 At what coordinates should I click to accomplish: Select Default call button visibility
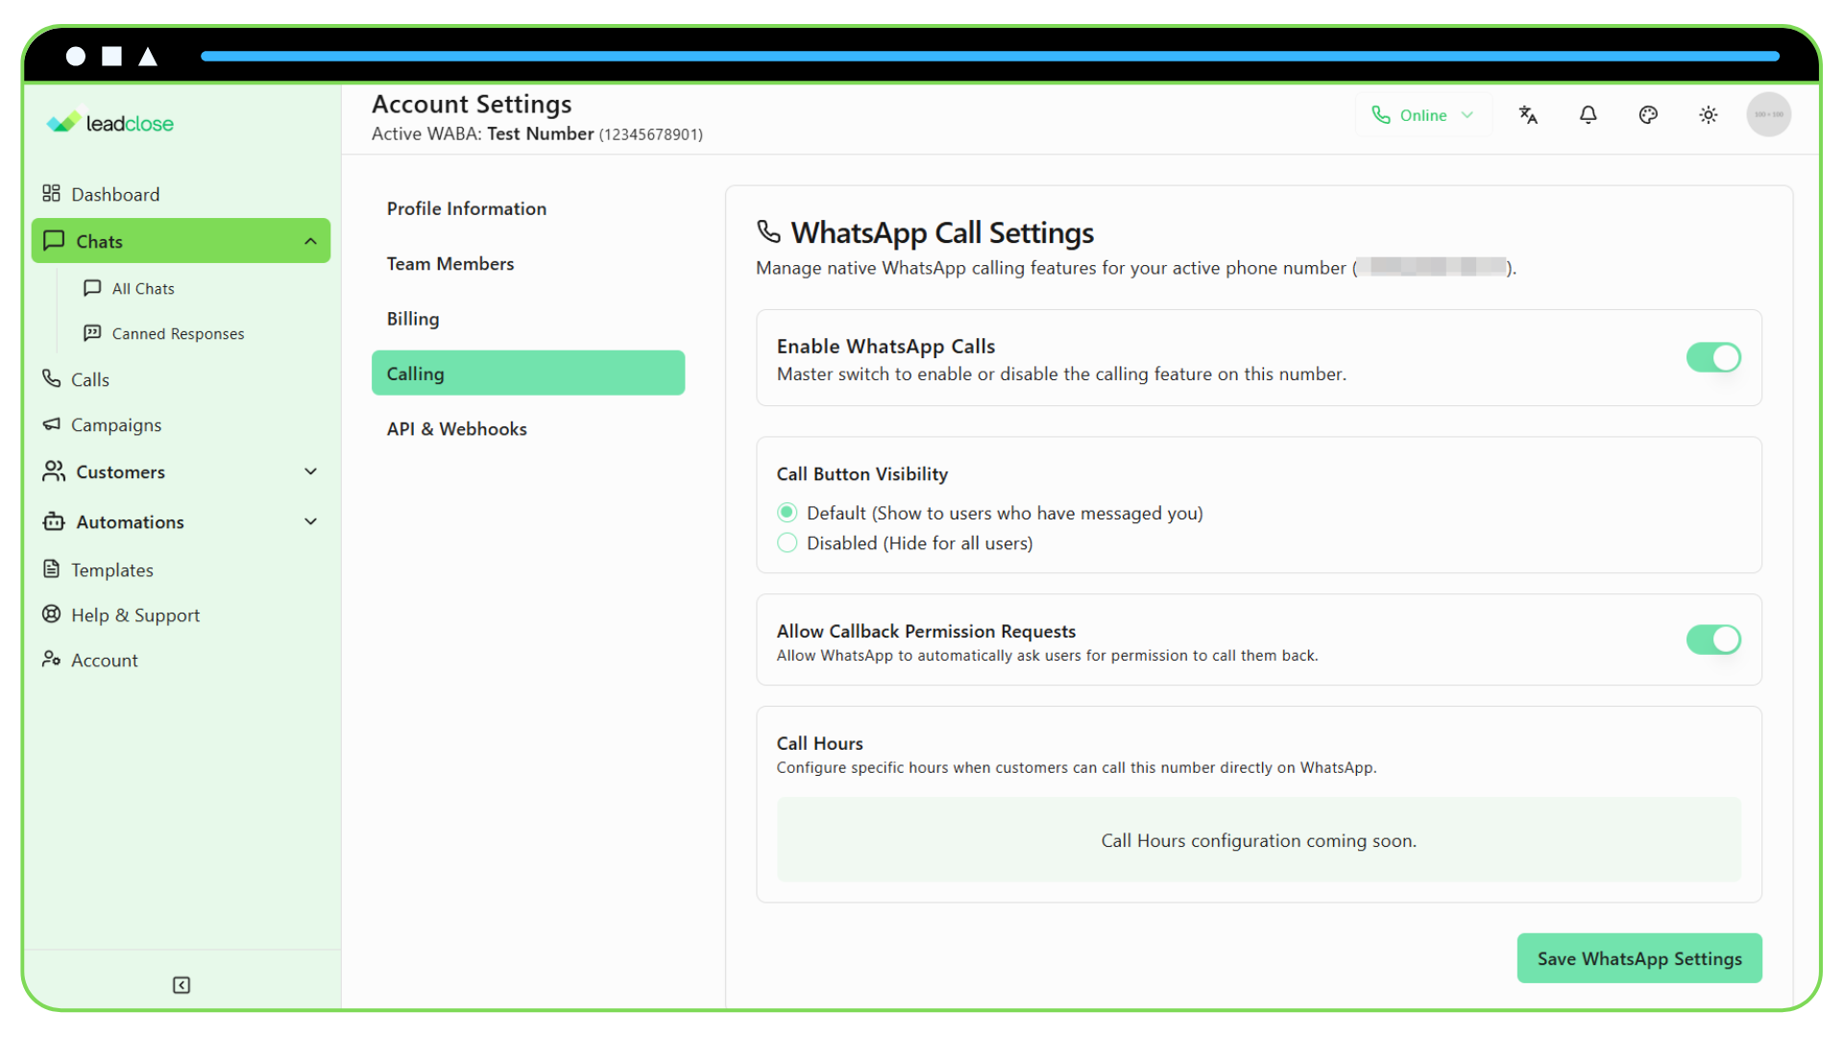(787, 513)
